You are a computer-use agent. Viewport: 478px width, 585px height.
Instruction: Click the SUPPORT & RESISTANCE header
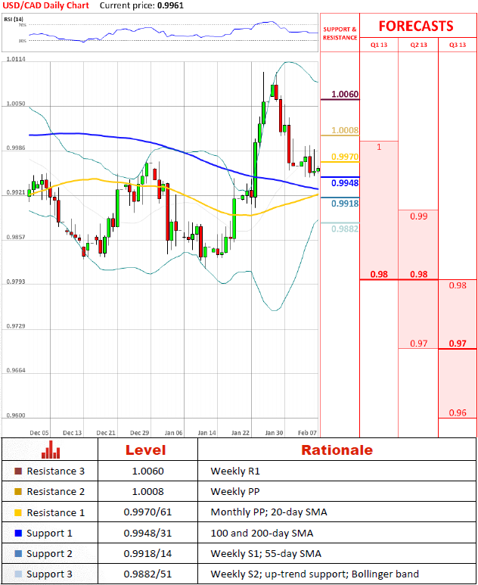[x=340, y=33]
